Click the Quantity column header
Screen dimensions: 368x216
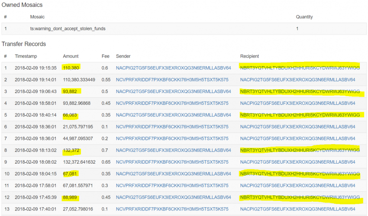tap(304, 17)
